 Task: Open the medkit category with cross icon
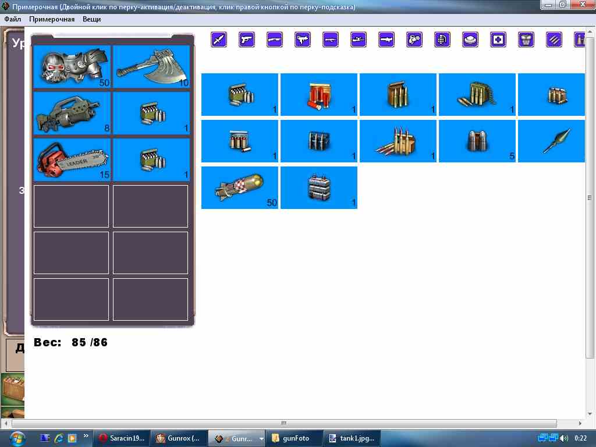(x=498, y=40)
